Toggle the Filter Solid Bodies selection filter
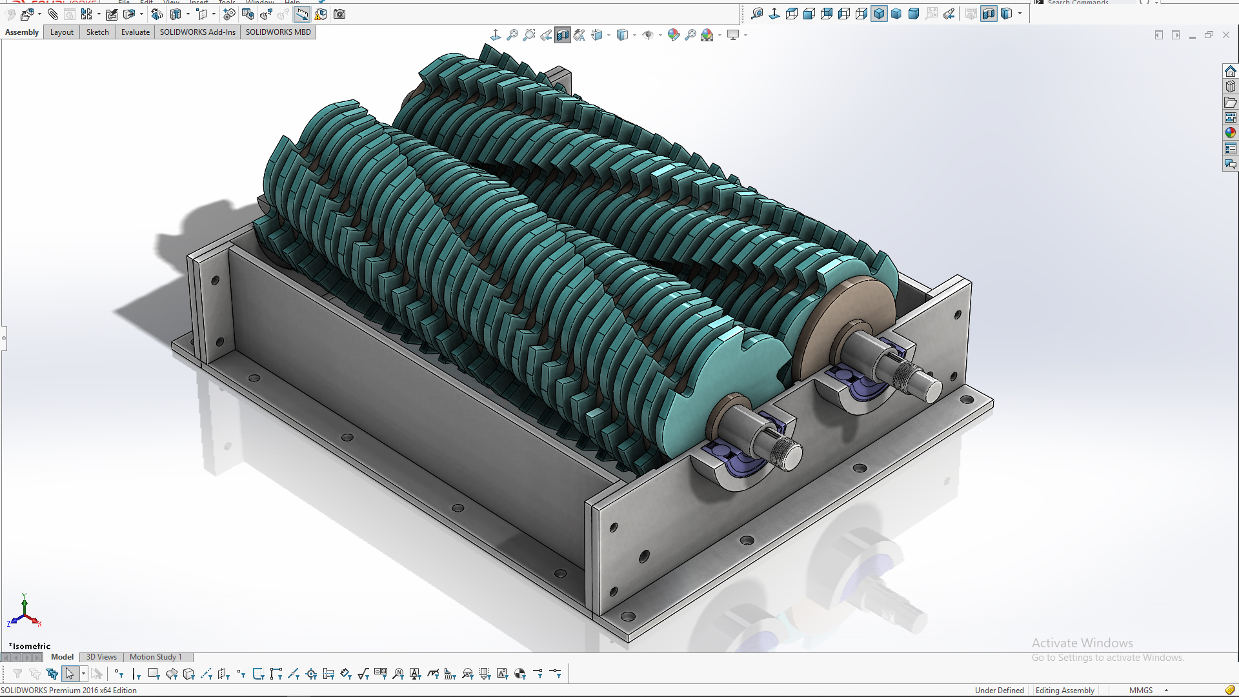1239x697 pixels. coord(189,674)
